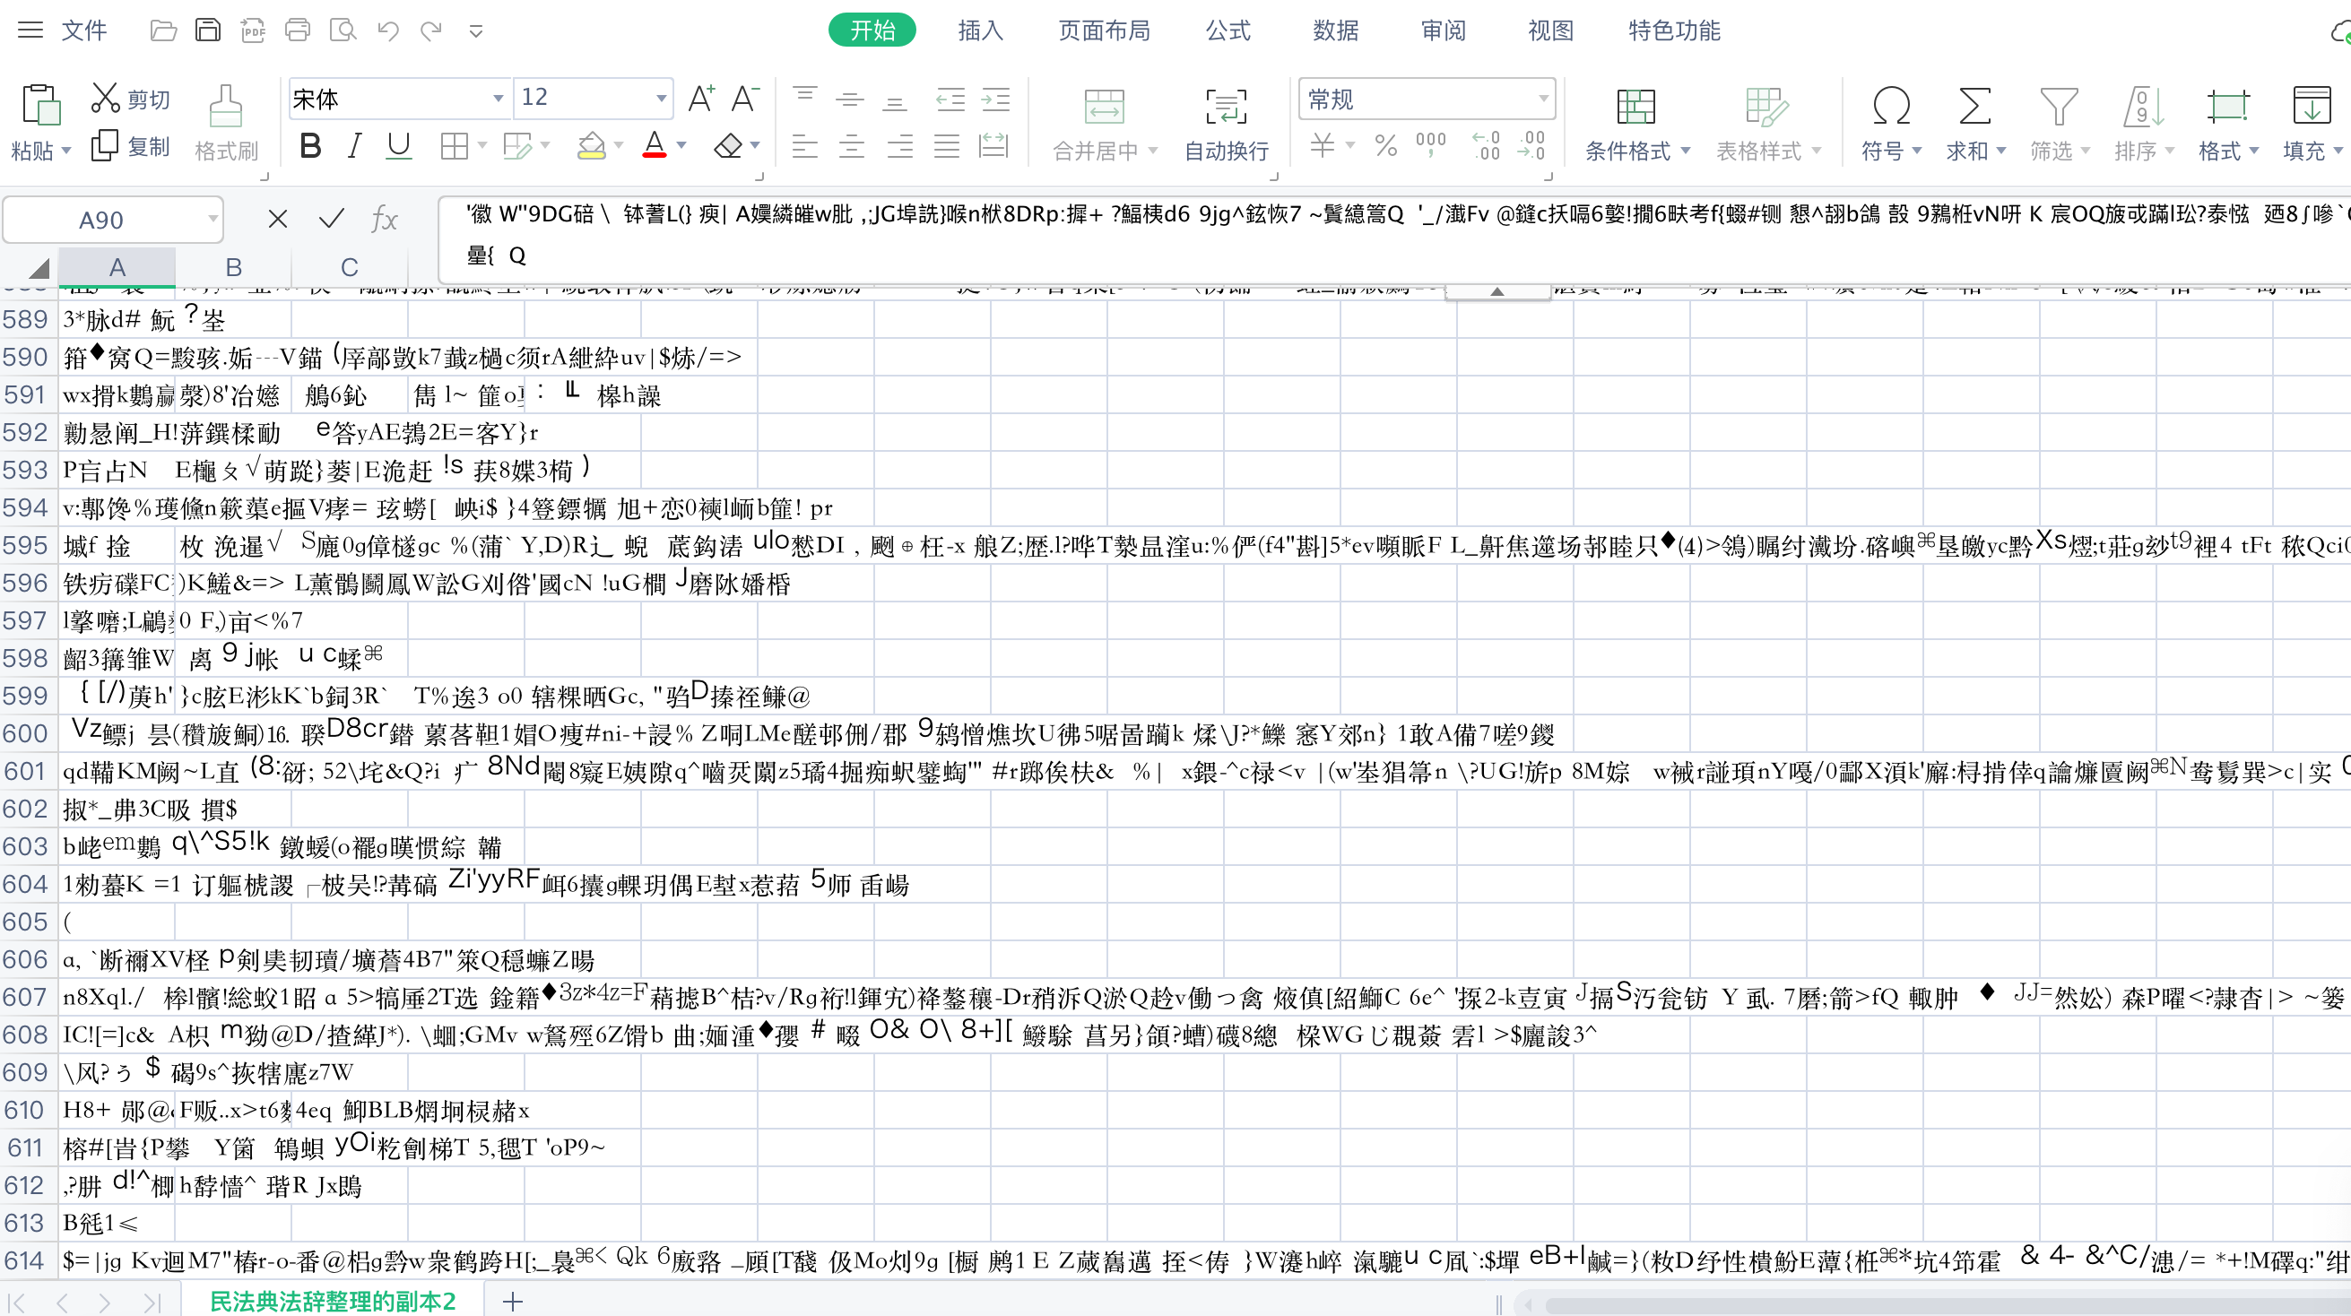
Task: Open the 公式 ribbon tab
Action: coord(1228,30)
